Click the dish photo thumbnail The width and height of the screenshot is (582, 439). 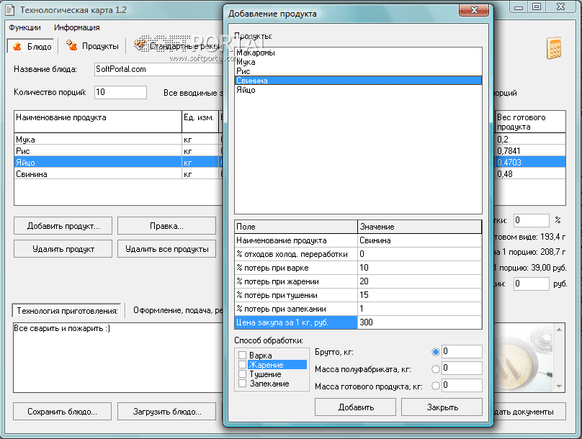click(524, 358)
